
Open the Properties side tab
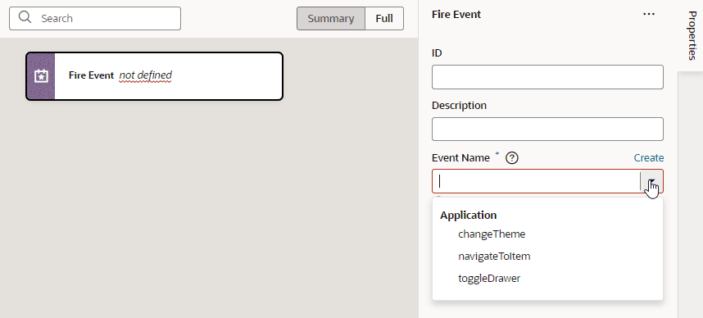click(x=692, y=36)
